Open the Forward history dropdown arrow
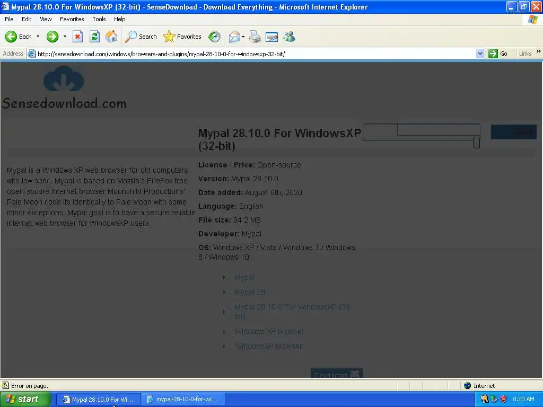 tap(65, 37)
